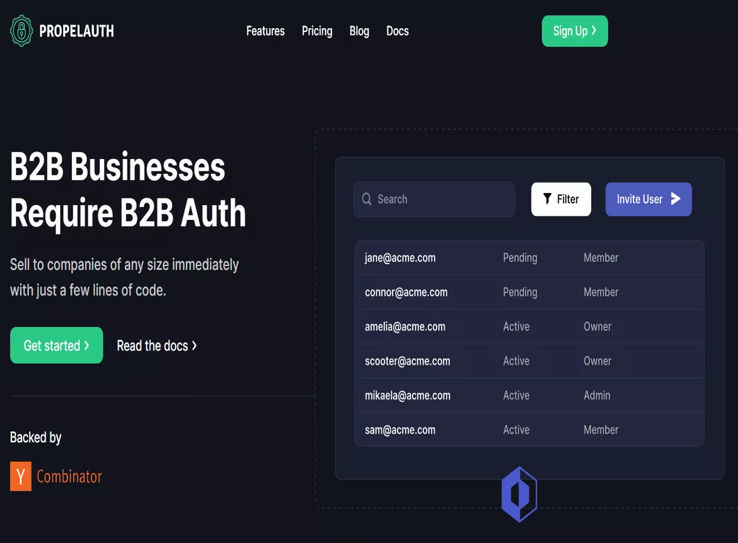Open the Docs nav link
This screenshot has width=738, height=543.
(x=397, y=31)
